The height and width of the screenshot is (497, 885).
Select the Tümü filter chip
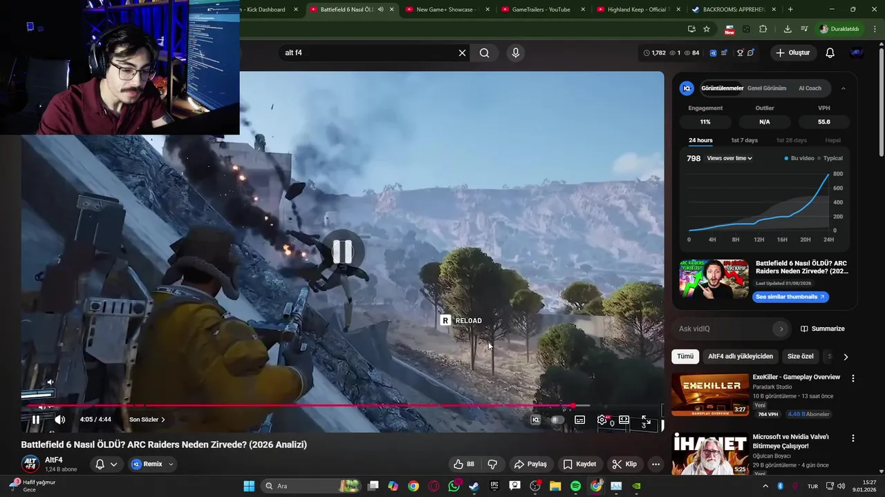[x=685, y=356]
